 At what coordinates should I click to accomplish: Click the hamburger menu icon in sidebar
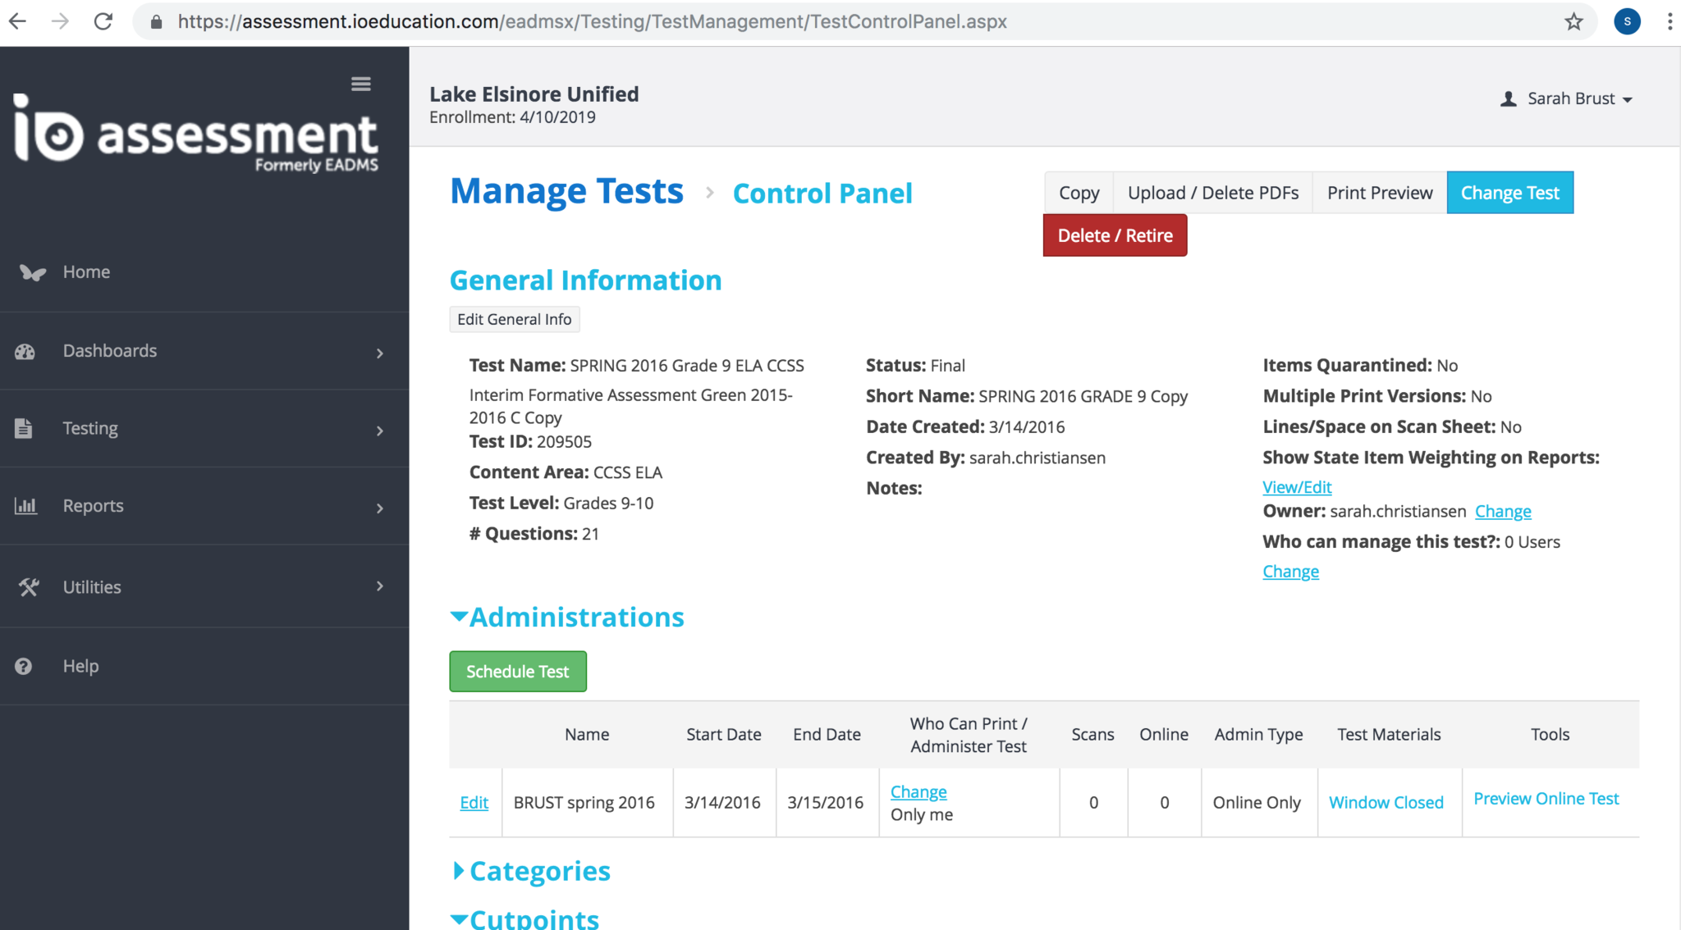(360, 84)
